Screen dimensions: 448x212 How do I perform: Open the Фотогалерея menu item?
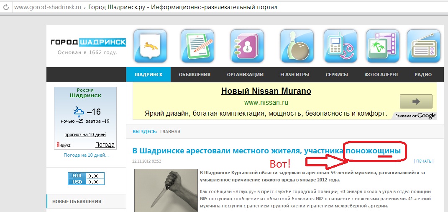pos(381,75)
